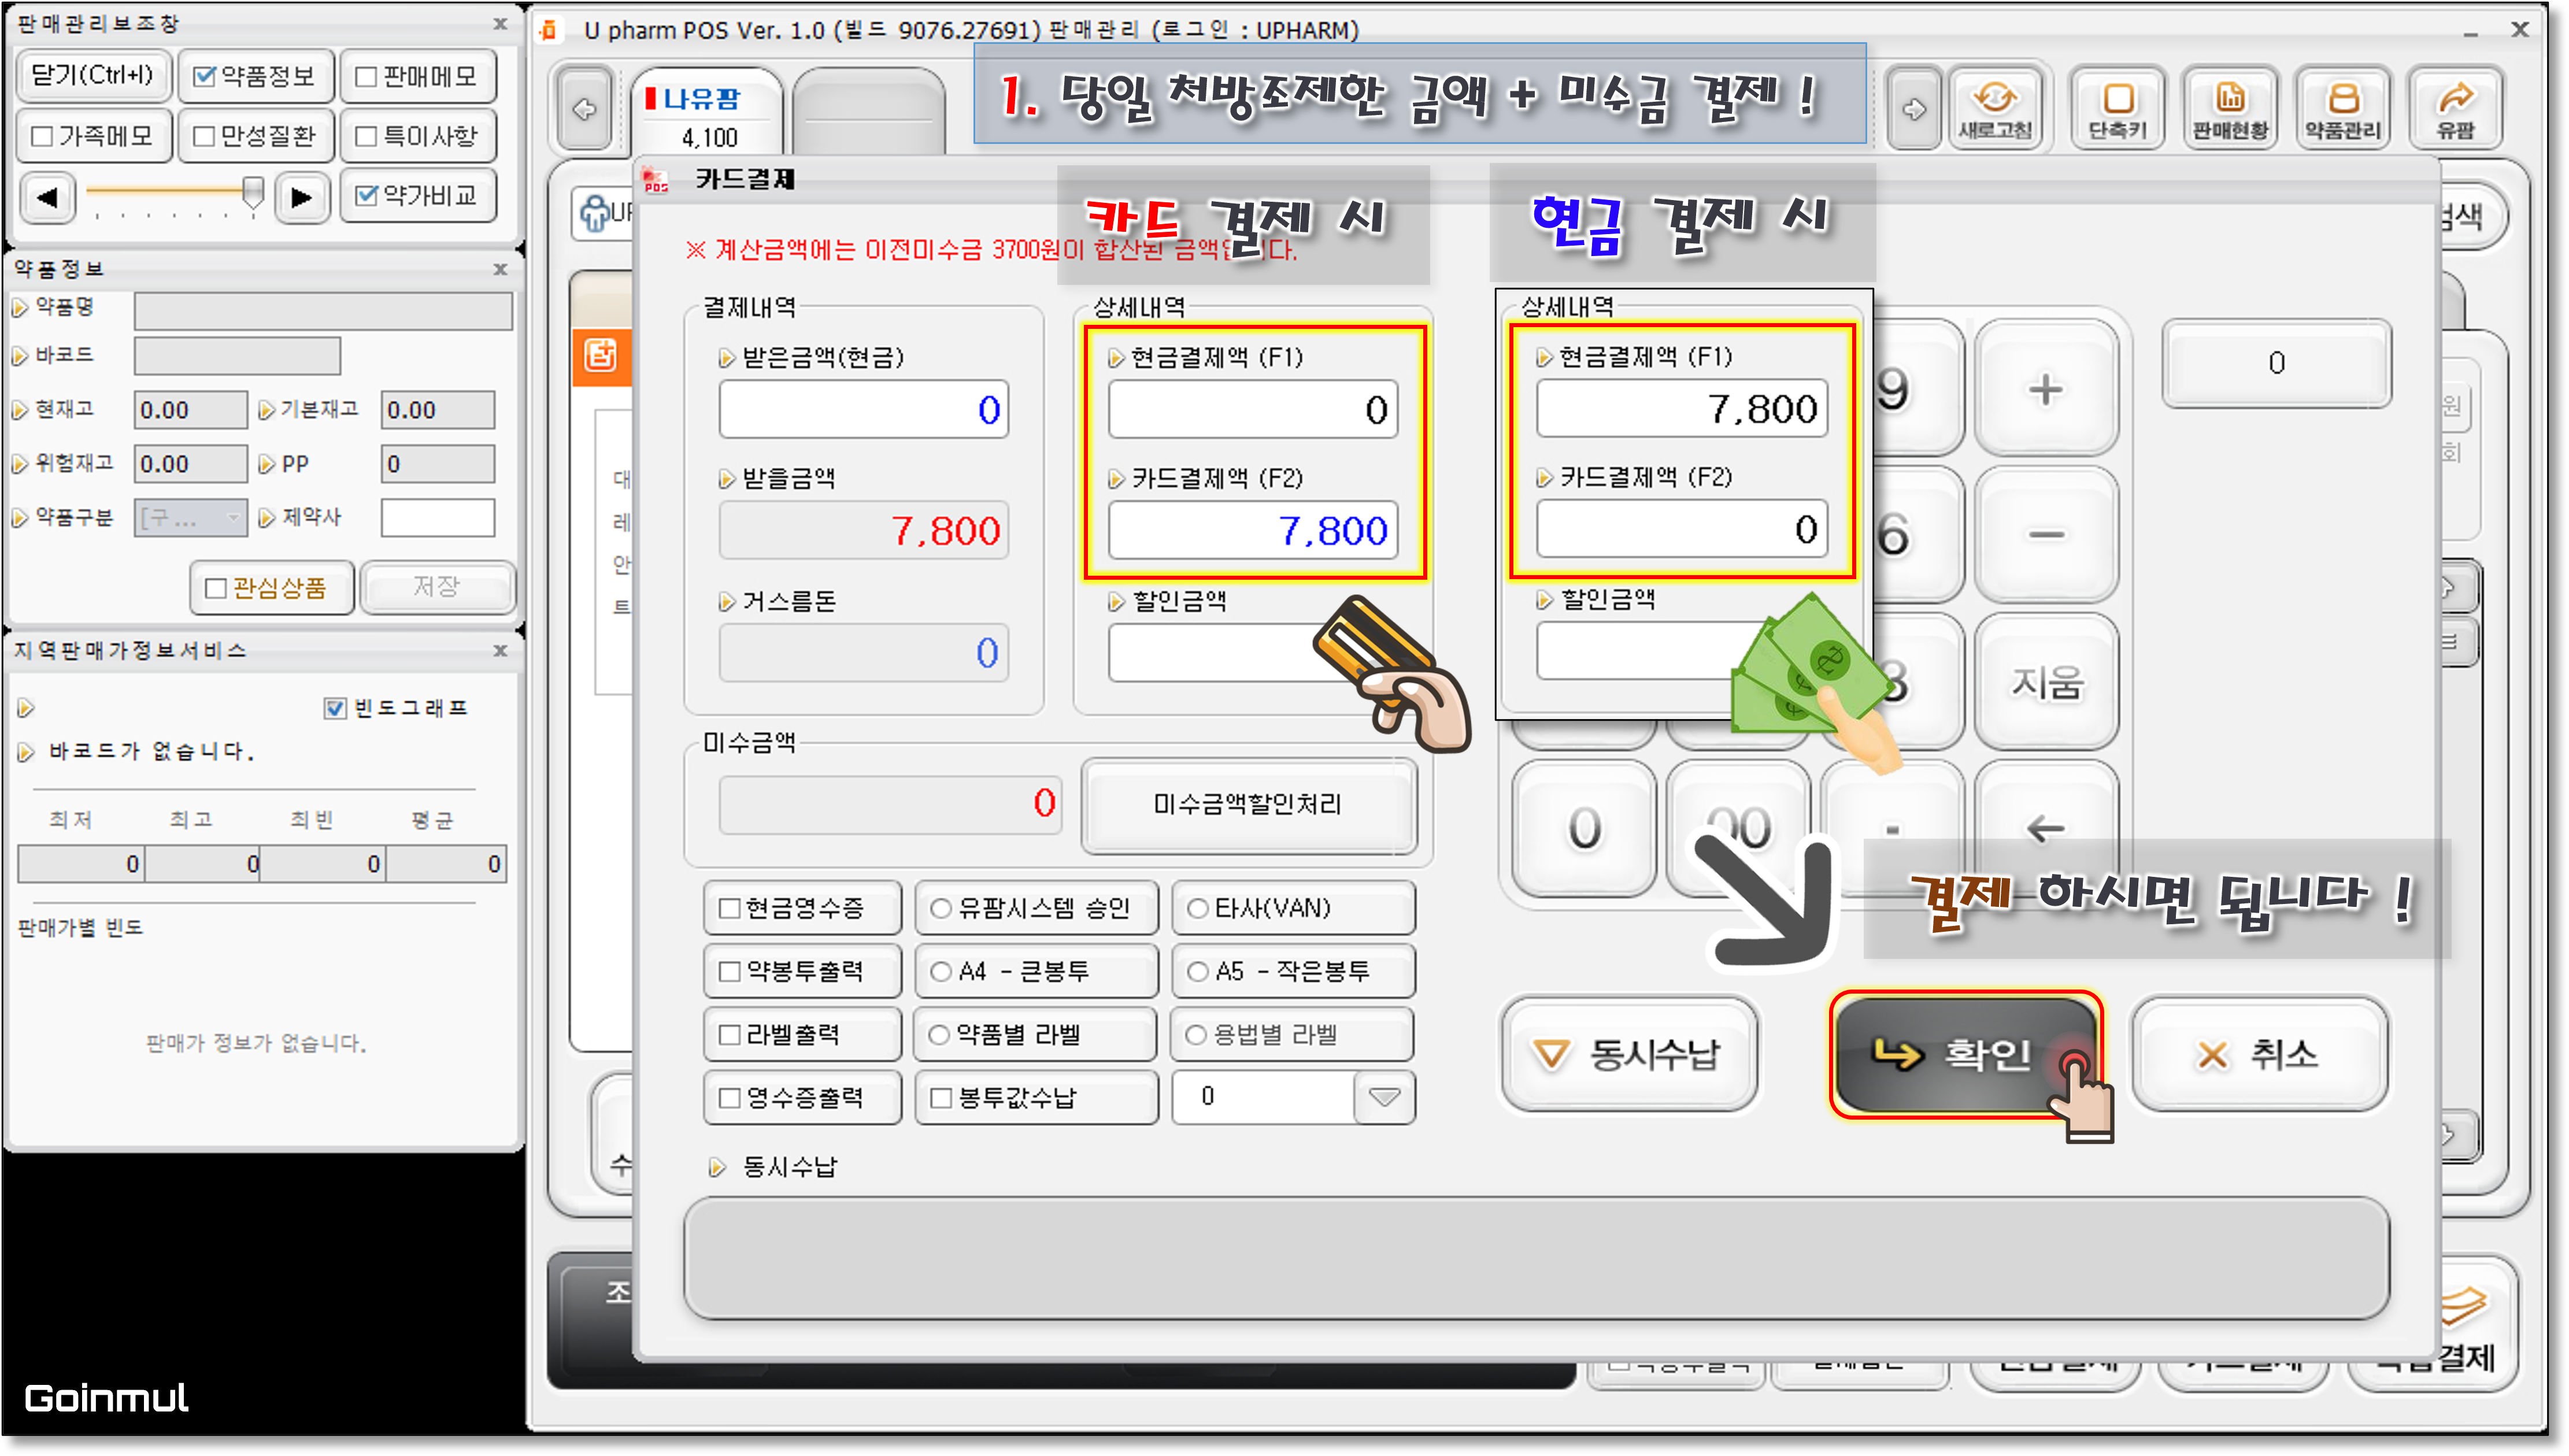2569x1456 pixels.
Task: Click the keypad plus key
Action: [2046, 388]
